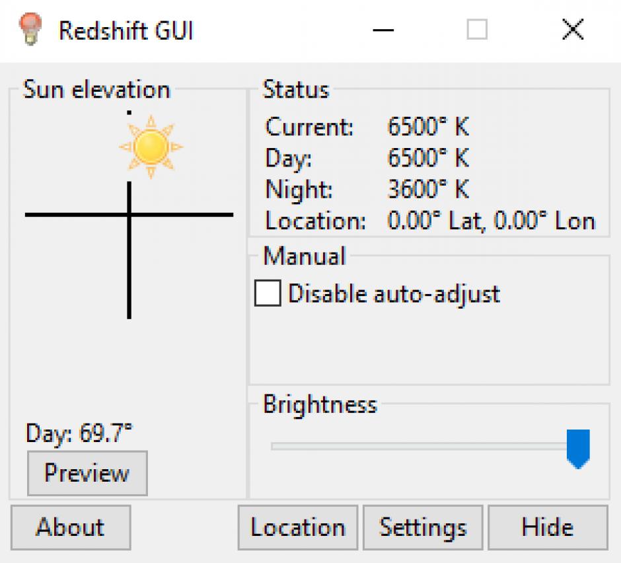
Task: Click the Manual group label
Action: [x=305, y=256]
